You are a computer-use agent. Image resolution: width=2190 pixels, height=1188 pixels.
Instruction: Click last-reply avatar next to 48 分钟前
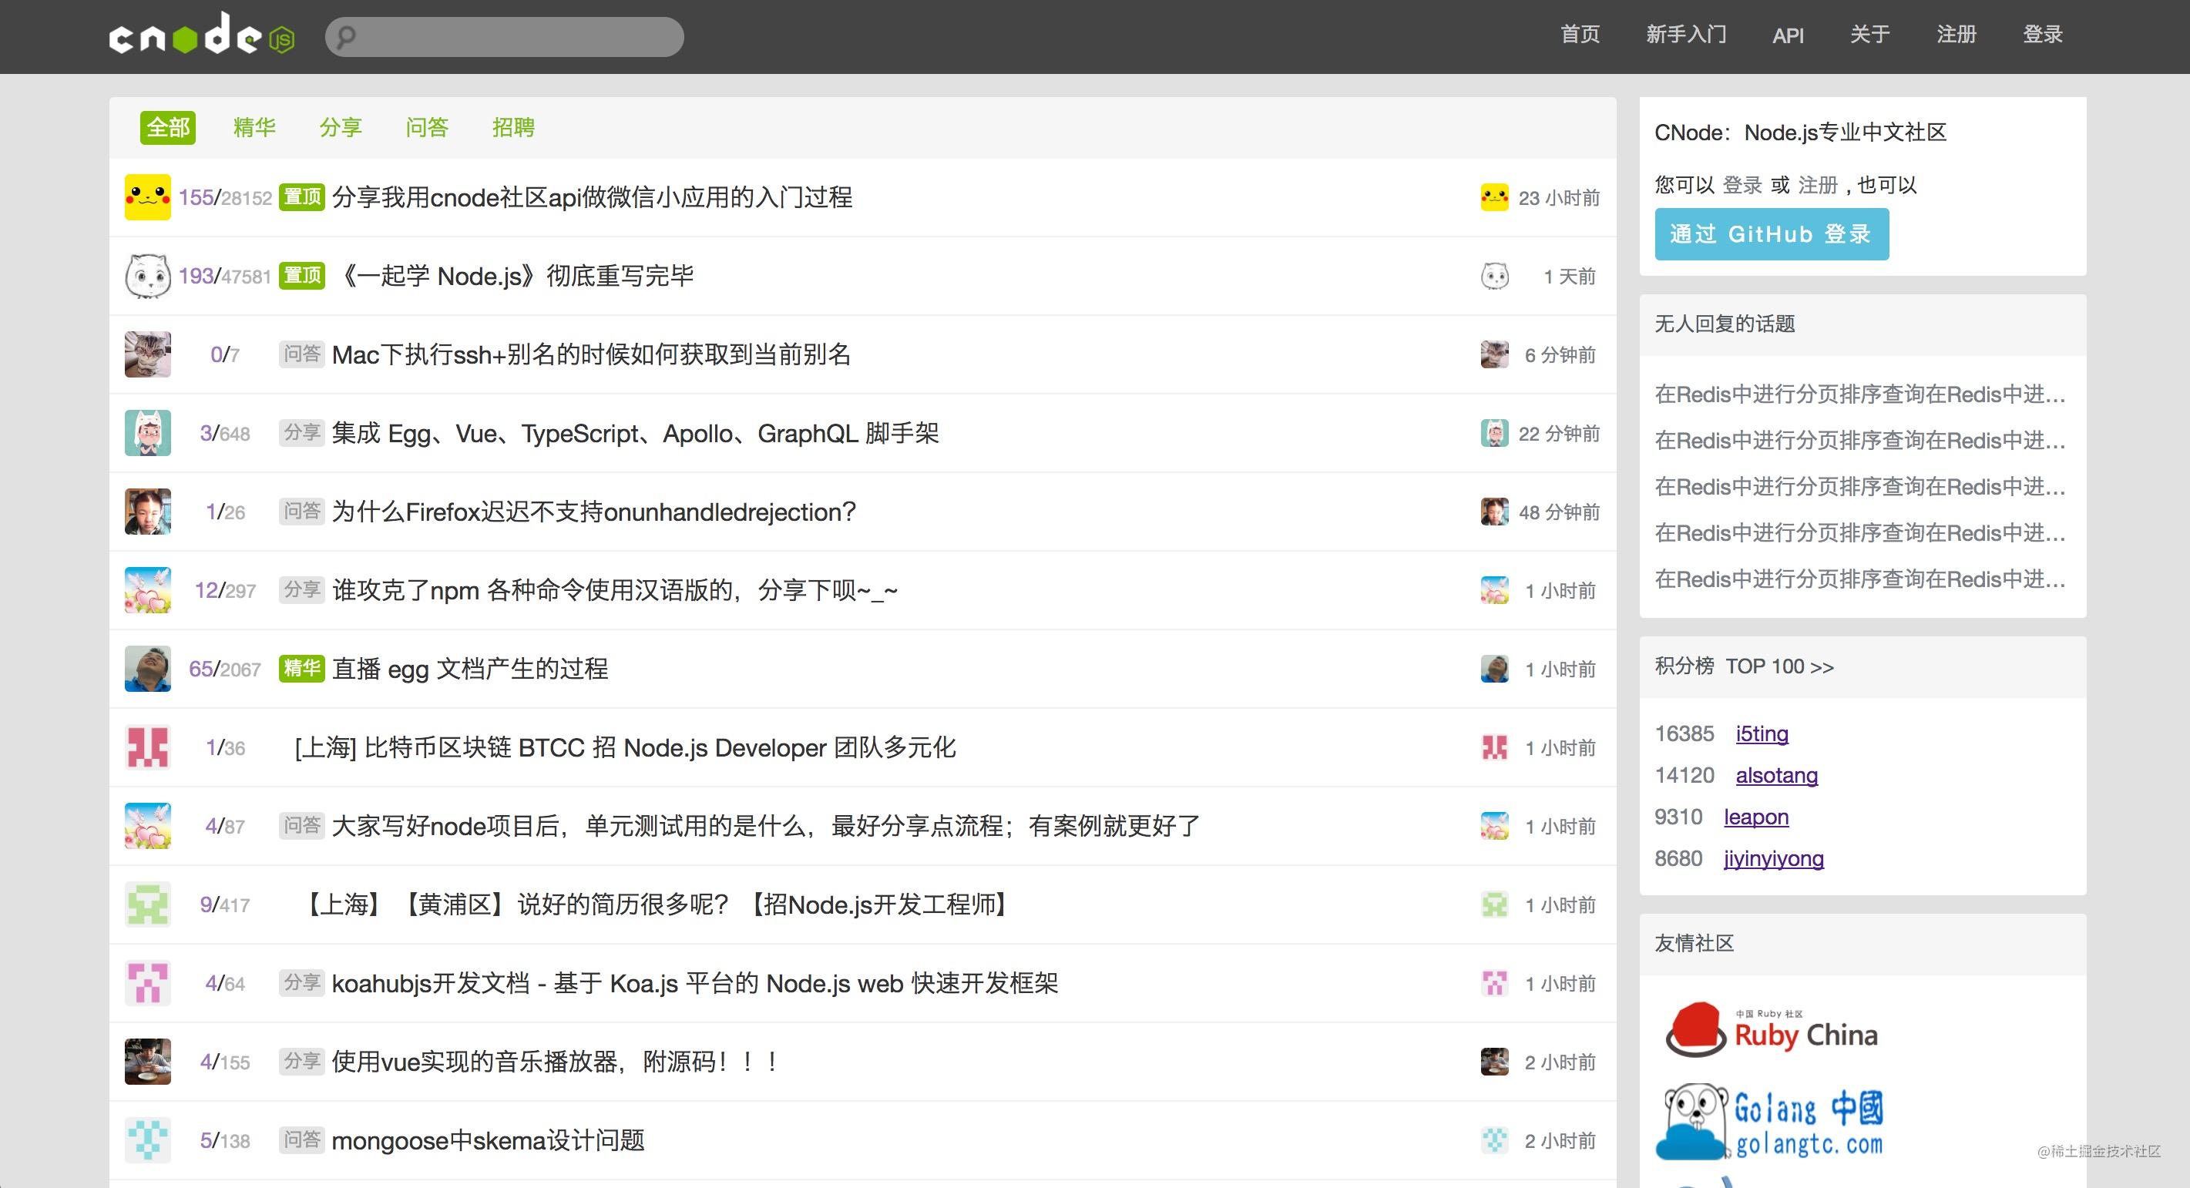point(1495,512)
